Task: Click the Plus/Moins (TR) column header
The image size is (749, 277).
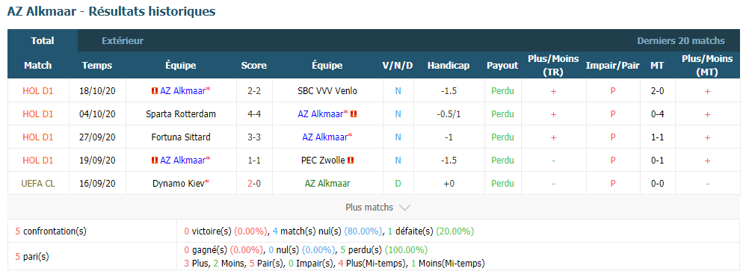Action: coord(553,65)
